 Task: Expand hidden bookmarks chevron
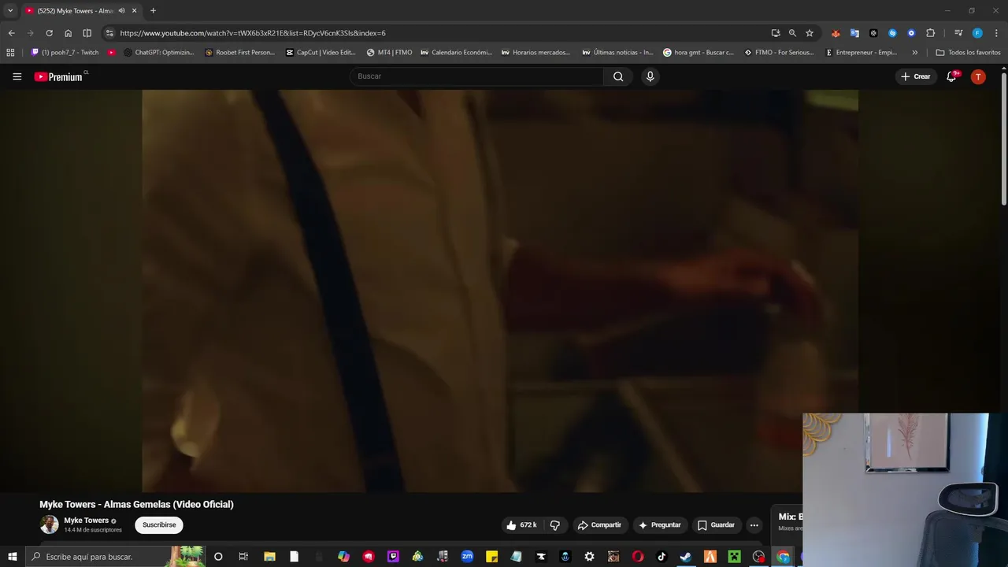tap(914, 53)
